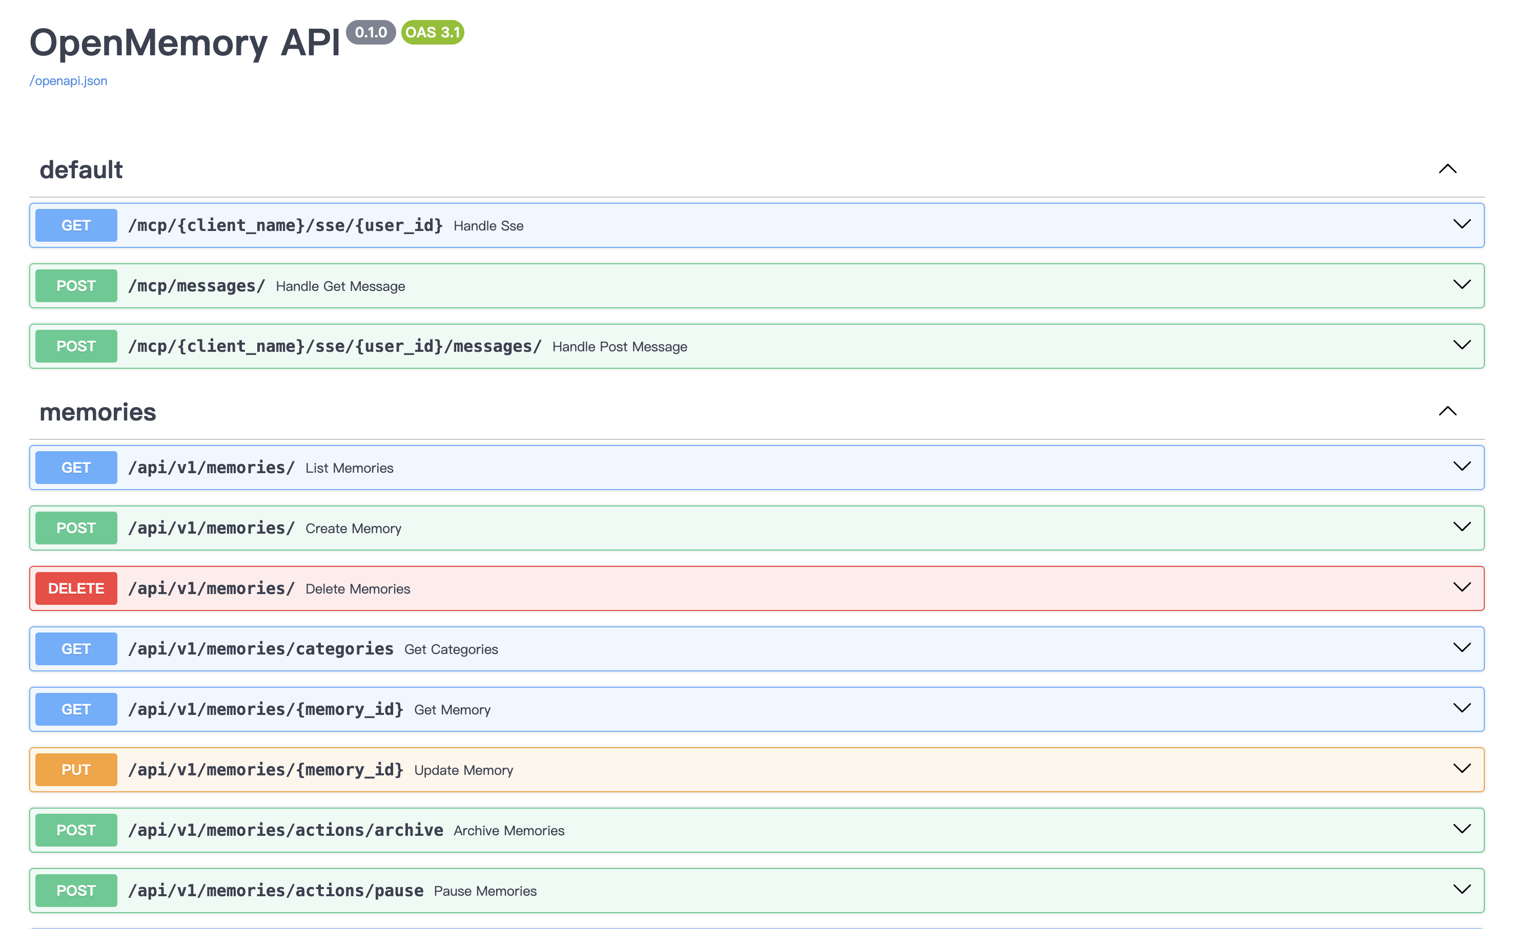The width and height of the screenshot is (1514, 929).
Task: Expand the Get Categories endpoint chevron
Action: click(1462, 648)
